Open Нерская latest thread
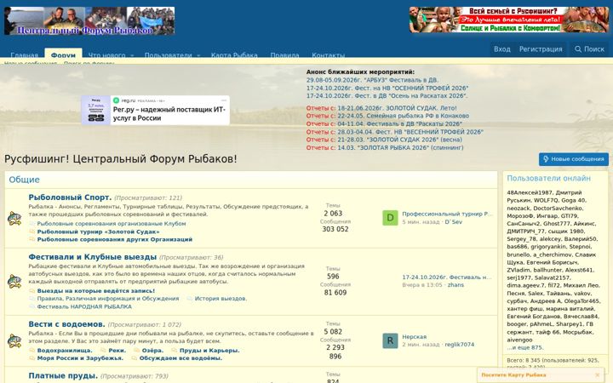The image size is (613, 383). coord(415,337)
